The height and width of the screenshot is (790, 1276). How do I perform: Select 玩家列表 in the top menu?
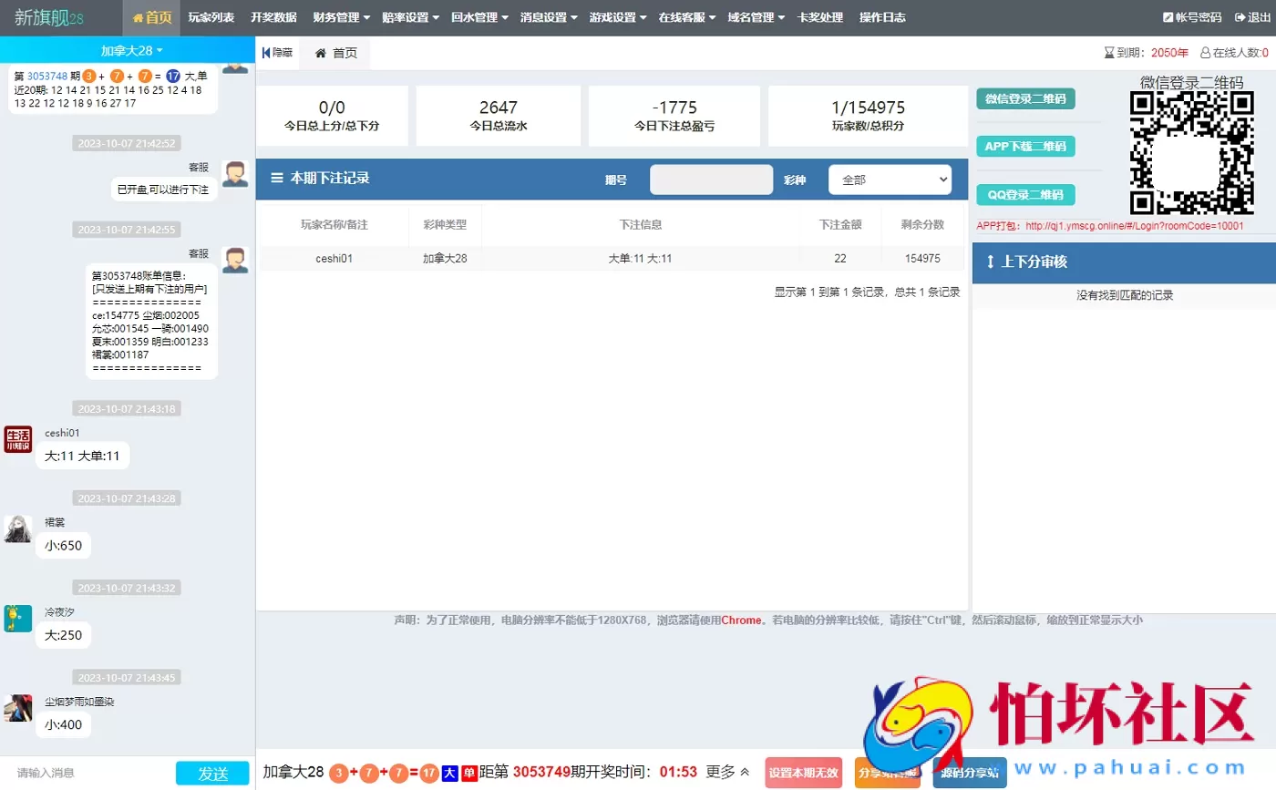pos(211,16)
